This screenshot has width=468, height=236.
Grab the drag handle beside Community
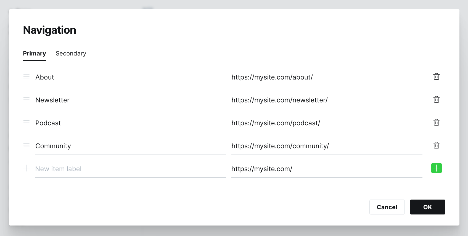tap(26, 145)
